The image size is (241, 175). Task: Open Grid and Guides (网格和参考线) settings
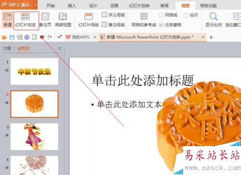click(144, 20)
